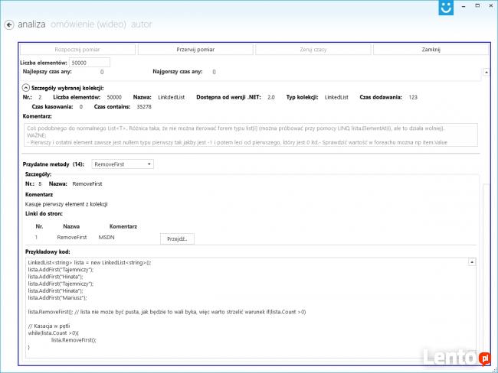Click the top panel scroll-up arrow
Viewport: 498px width, 373px height.
click(484, 70)
